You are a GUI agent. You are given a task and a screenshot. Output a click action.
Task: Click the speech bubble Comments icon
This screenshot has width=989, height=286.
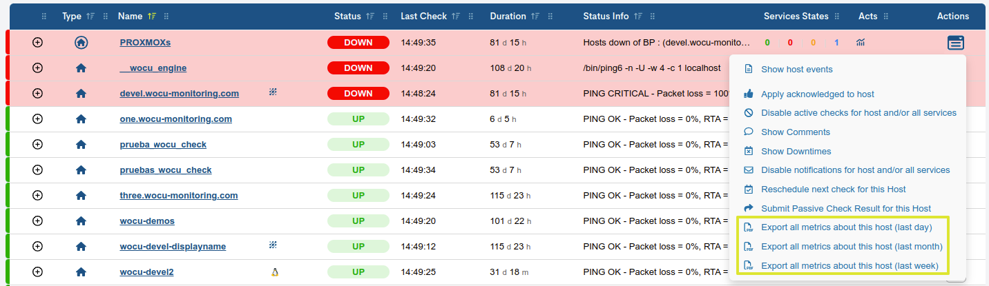[x=749, y=132]
